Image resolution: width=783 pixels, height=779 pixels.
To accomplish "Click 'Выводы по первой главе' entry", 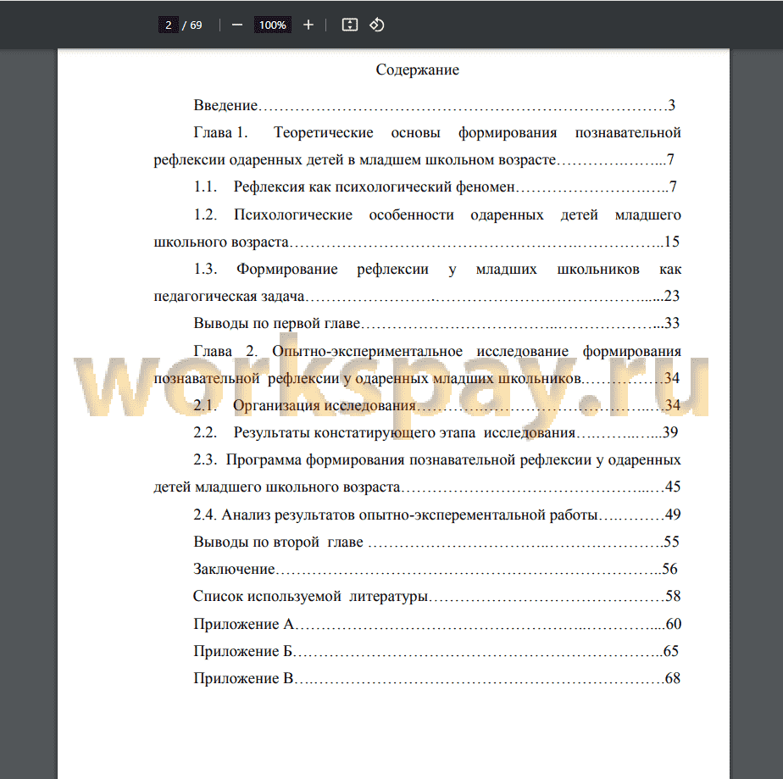I will (x=436, y=323).
